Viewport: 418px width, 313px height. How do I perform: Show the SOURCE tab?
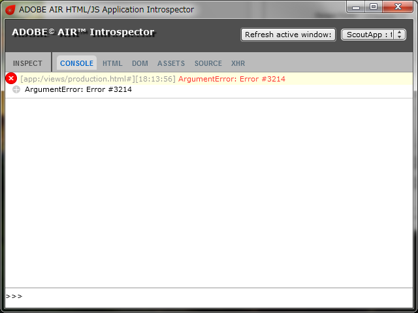tap(208, 63)
